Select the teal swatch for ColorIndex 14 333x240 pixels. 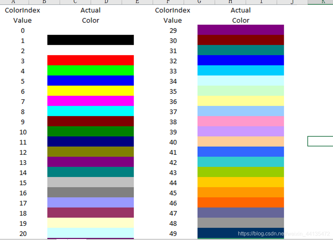(90, 172)
